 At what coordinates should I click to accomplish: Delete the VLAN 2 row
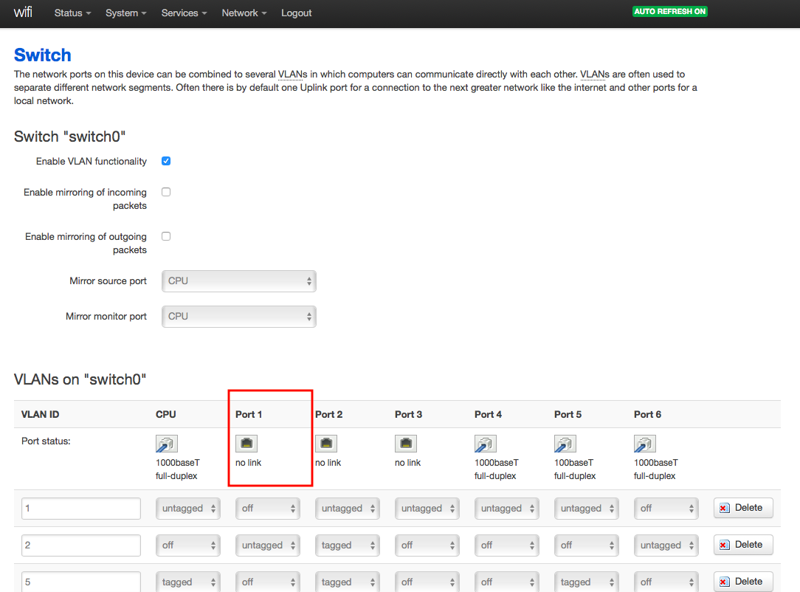(742, 545)
